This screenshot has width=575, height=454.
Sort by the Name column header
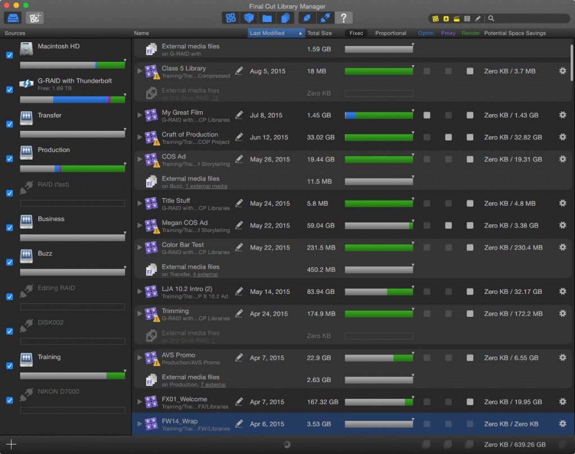pos(141,33)
